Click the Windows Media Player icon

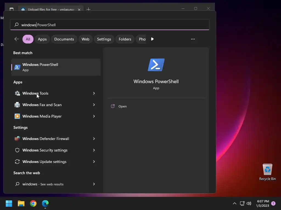click(17, 116)
